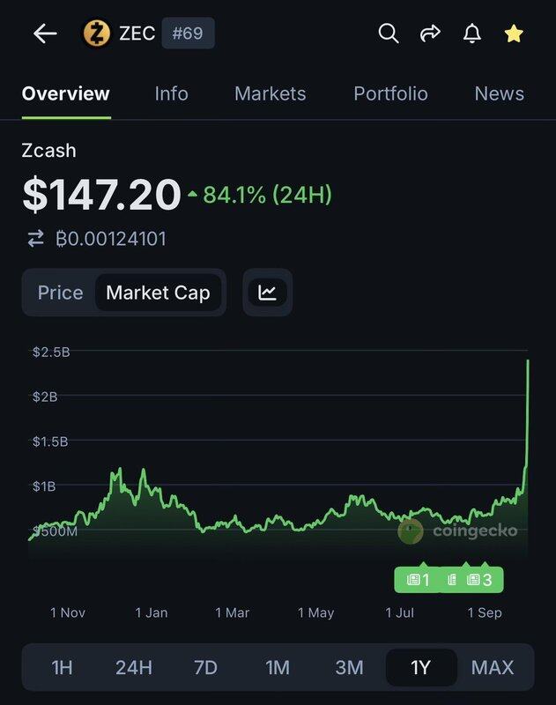This screenshot has height=705, width=556.
Task: Tap the #69 rank badge
Action: 188,34
